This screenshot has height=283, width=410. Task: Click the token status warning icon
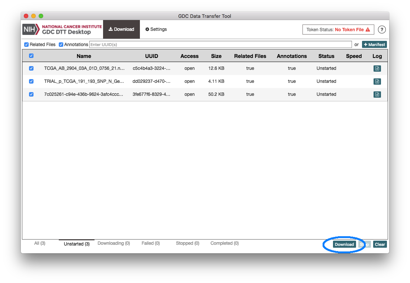tap(368, 30)
